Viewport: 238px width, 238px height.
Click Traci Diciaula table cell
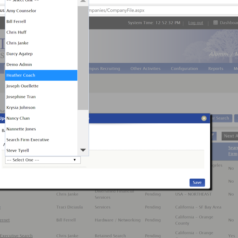click(x=70, y=207)
